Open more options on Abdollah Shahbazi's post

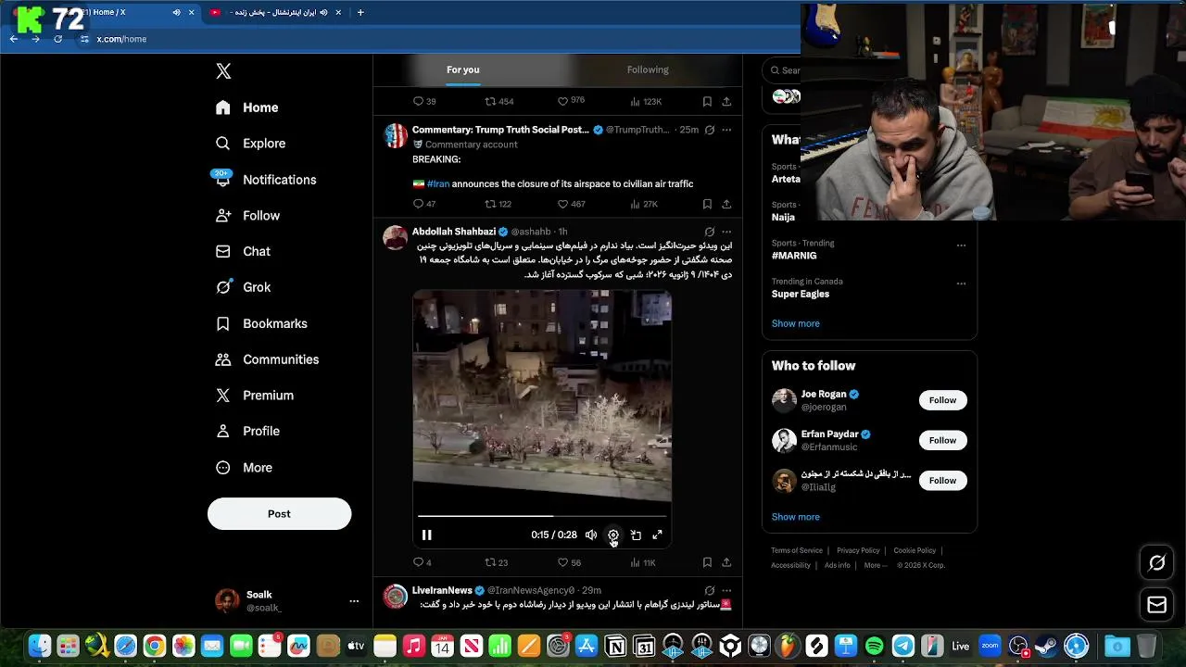[x=726, y=232]
